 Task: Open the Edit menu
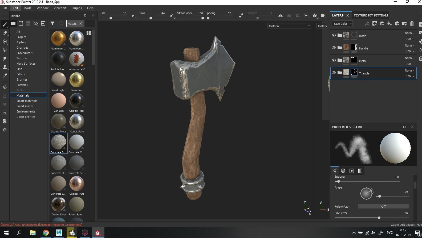(15, 8)
